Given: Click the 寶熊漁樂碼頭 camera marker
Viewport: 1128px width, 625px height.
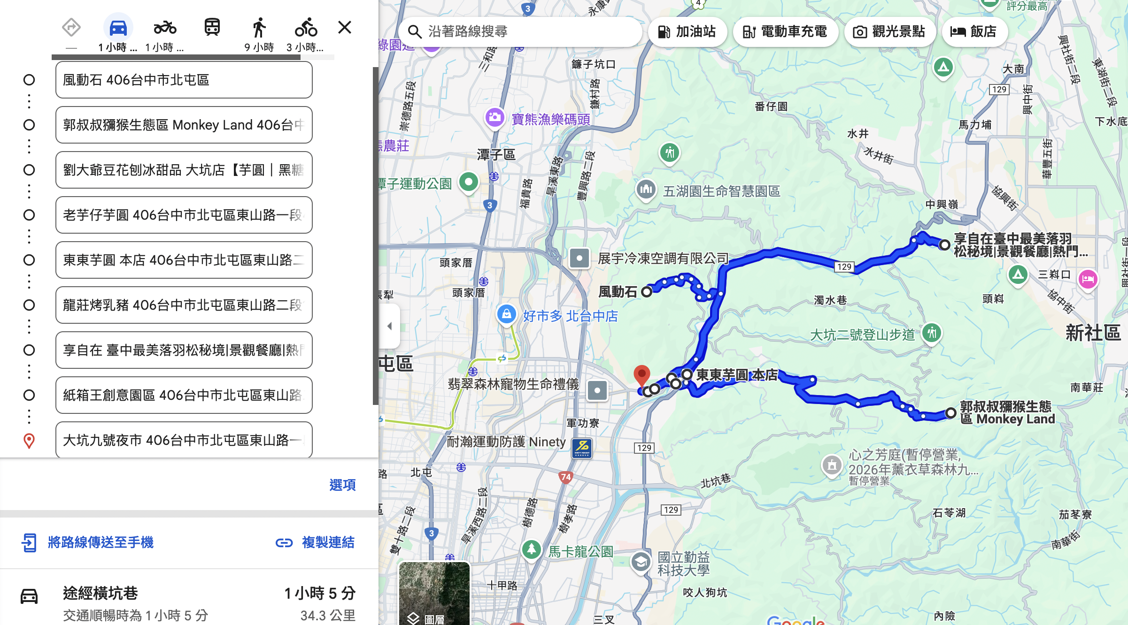Looking at the screenshot, I should point(494,117).
